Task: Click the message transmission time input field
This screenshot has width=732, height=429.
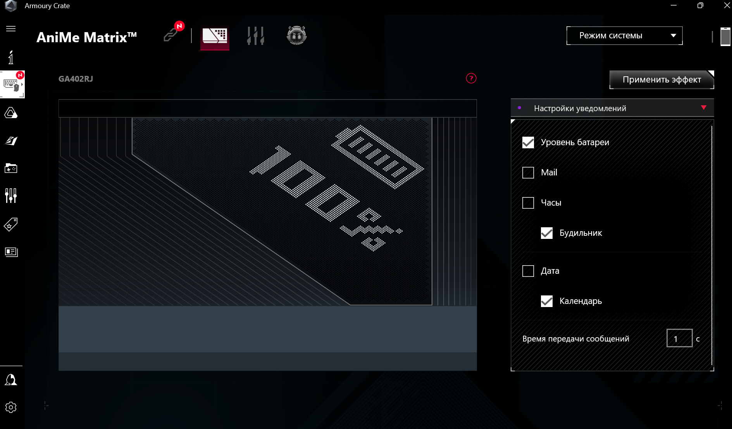Action: point(679,338)
